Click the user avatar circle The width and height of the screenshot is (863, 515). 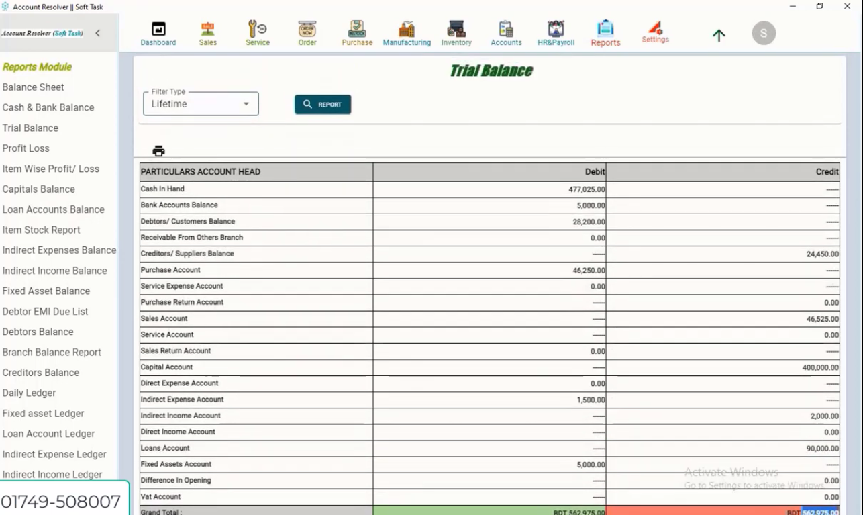[763, 32]
